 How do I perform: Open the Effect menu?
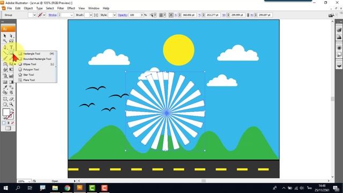pos(71,9)
